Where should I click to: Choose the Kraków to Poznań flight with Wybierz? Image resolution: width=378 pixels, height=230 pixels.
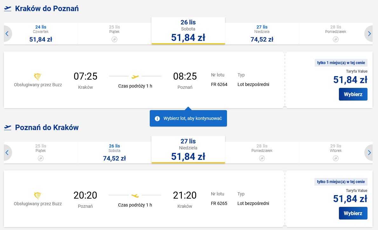click(x=353, y=94)
